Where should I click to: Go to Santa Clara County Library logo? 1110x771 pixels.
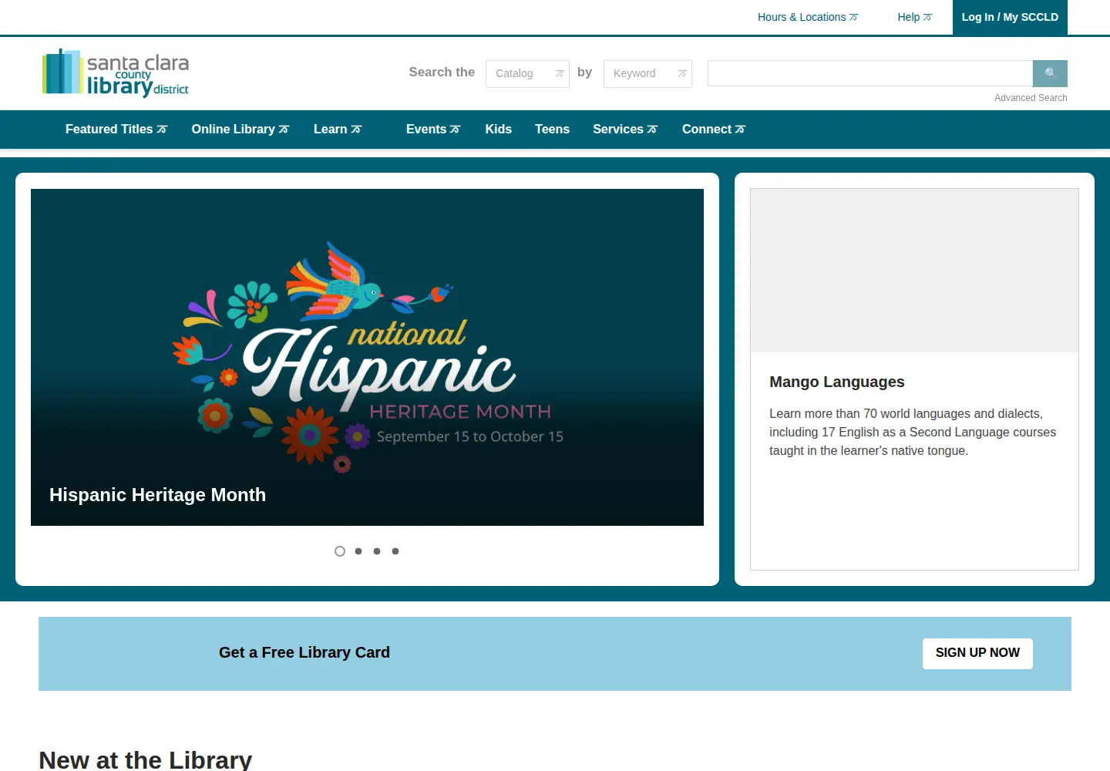pos(116,73)
